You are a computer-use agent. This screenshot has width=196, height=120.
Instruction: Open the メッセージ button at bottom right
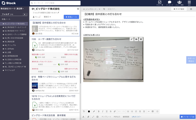(188, 117)
